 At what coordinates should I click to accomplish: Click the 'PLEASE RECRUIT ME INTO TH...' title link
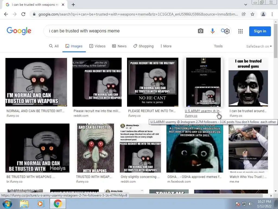click(152, 111)
